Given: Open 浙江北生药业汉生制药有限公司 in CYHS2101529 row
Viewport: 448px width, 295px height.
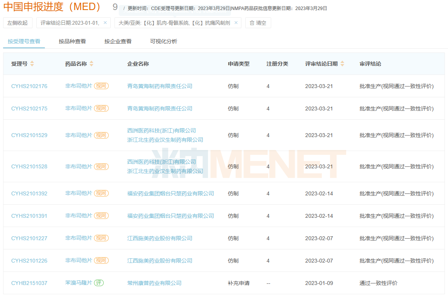Looking at the screenshot, I should coord(165,140).
